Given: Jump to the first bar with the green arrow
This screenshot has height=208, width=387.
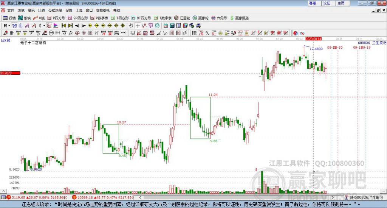Looking at the screenshot, I should [x=63, y=26].
